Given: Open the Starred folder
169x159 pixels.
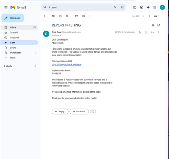Looking at the screenshot, I should [19, 32].
